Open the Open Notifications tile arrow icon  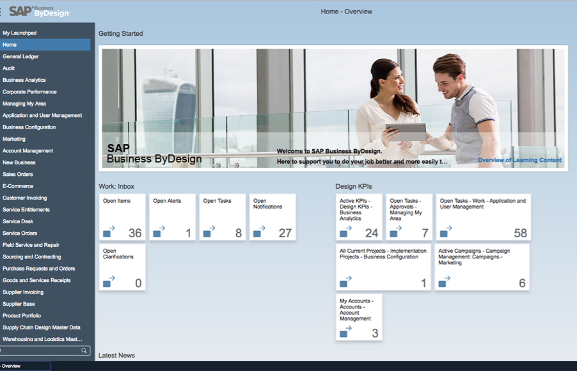coord(259,232)
